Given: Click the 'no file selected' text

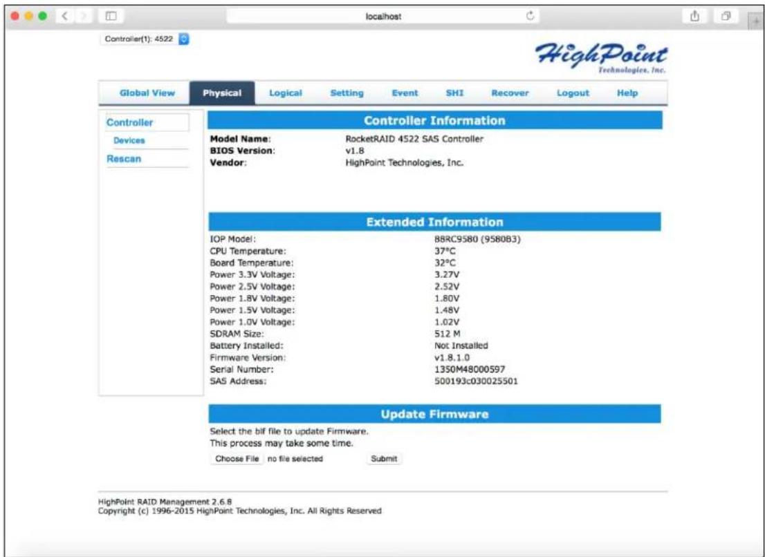Looking at the screenshot, I should click(295, 459).
